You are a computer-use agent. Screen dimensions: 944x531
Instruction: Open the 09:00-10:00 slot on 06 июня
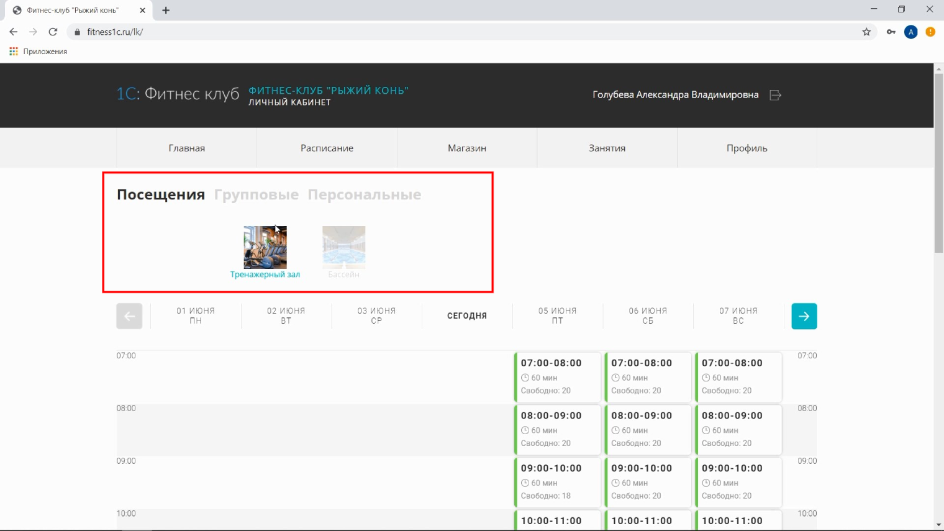[x=648, y=483]
